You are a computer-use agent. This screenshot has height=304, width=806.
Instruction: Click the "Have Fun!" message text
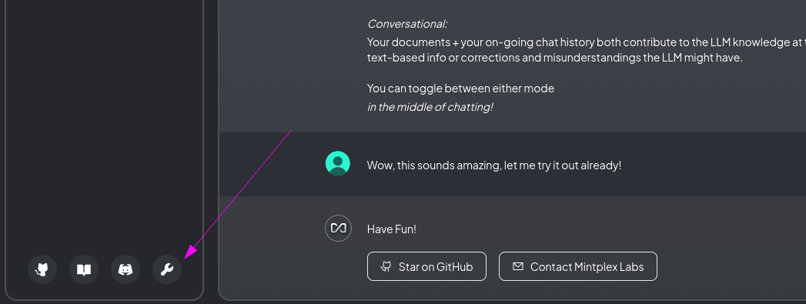[x=392, y=229]
